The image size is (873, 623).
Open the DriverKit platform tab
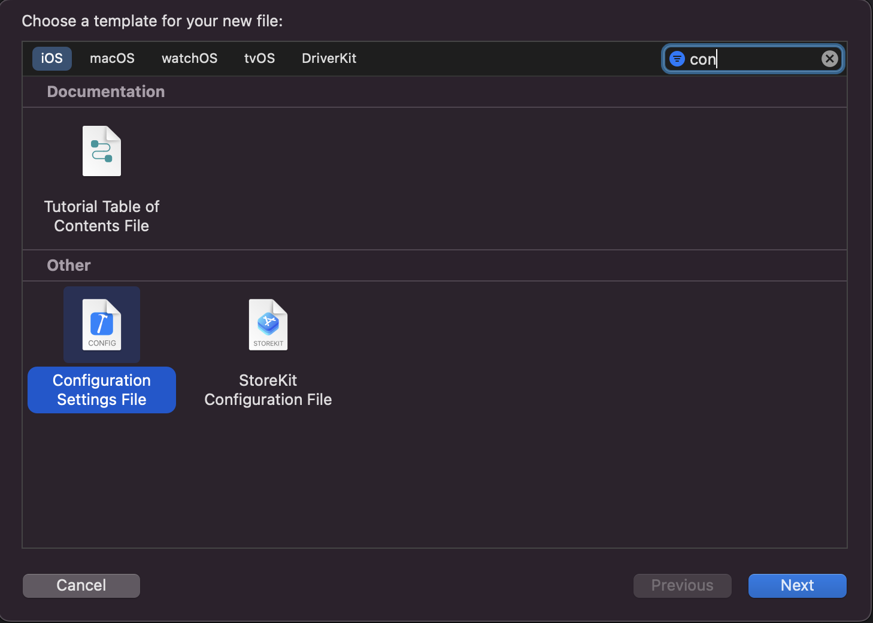(x=329, y=59)
